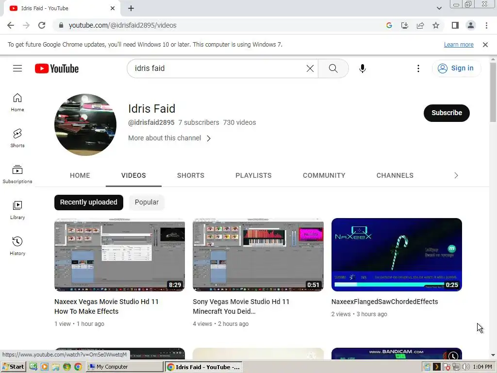
Task: Click the YouTube logo
Action: click(57, 68)
